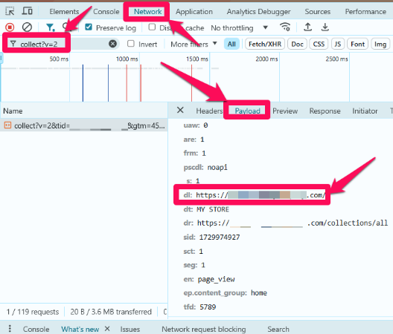The image size is (393, 334).
Task: Click the 2000 ms timeline marker
Action: (266, 59)
